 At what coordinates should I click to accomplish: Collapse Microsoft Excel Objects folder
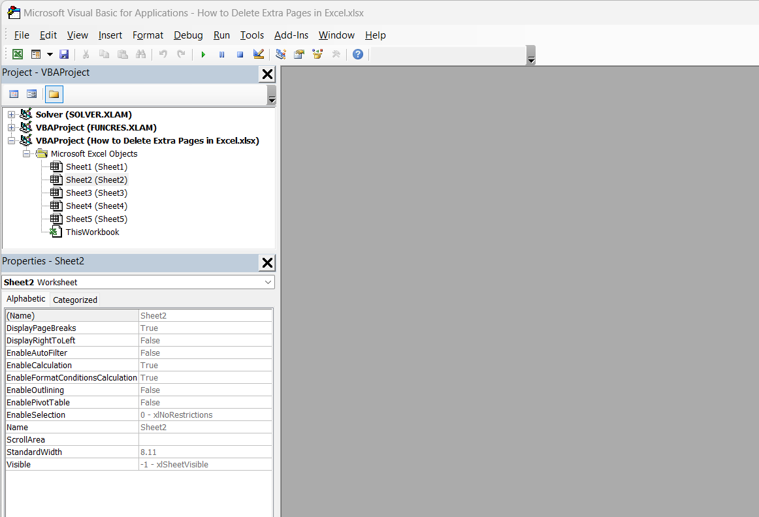(x=27, y=154)
